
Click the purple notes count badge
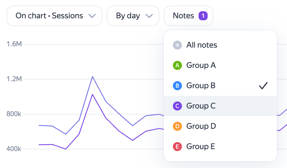coord(203,16)
